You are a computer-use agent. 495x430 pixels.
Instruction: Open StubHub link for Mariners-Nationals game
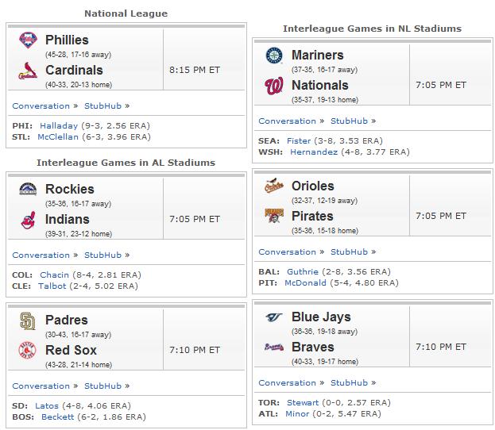click(349, 121)
